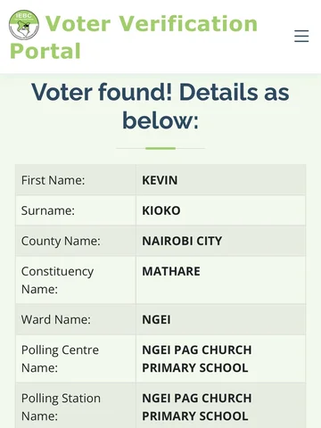Select the 'Voter found! Details as below' heading
This screenshot has width=321, height=428.
tap(160, 106)
